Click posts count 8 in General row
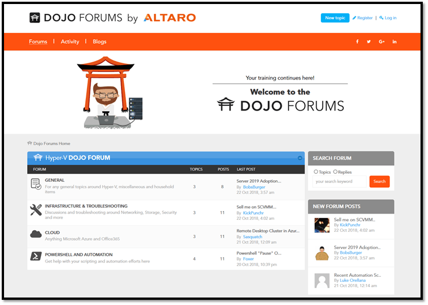The image size is (428, 305). pos(222,187)
